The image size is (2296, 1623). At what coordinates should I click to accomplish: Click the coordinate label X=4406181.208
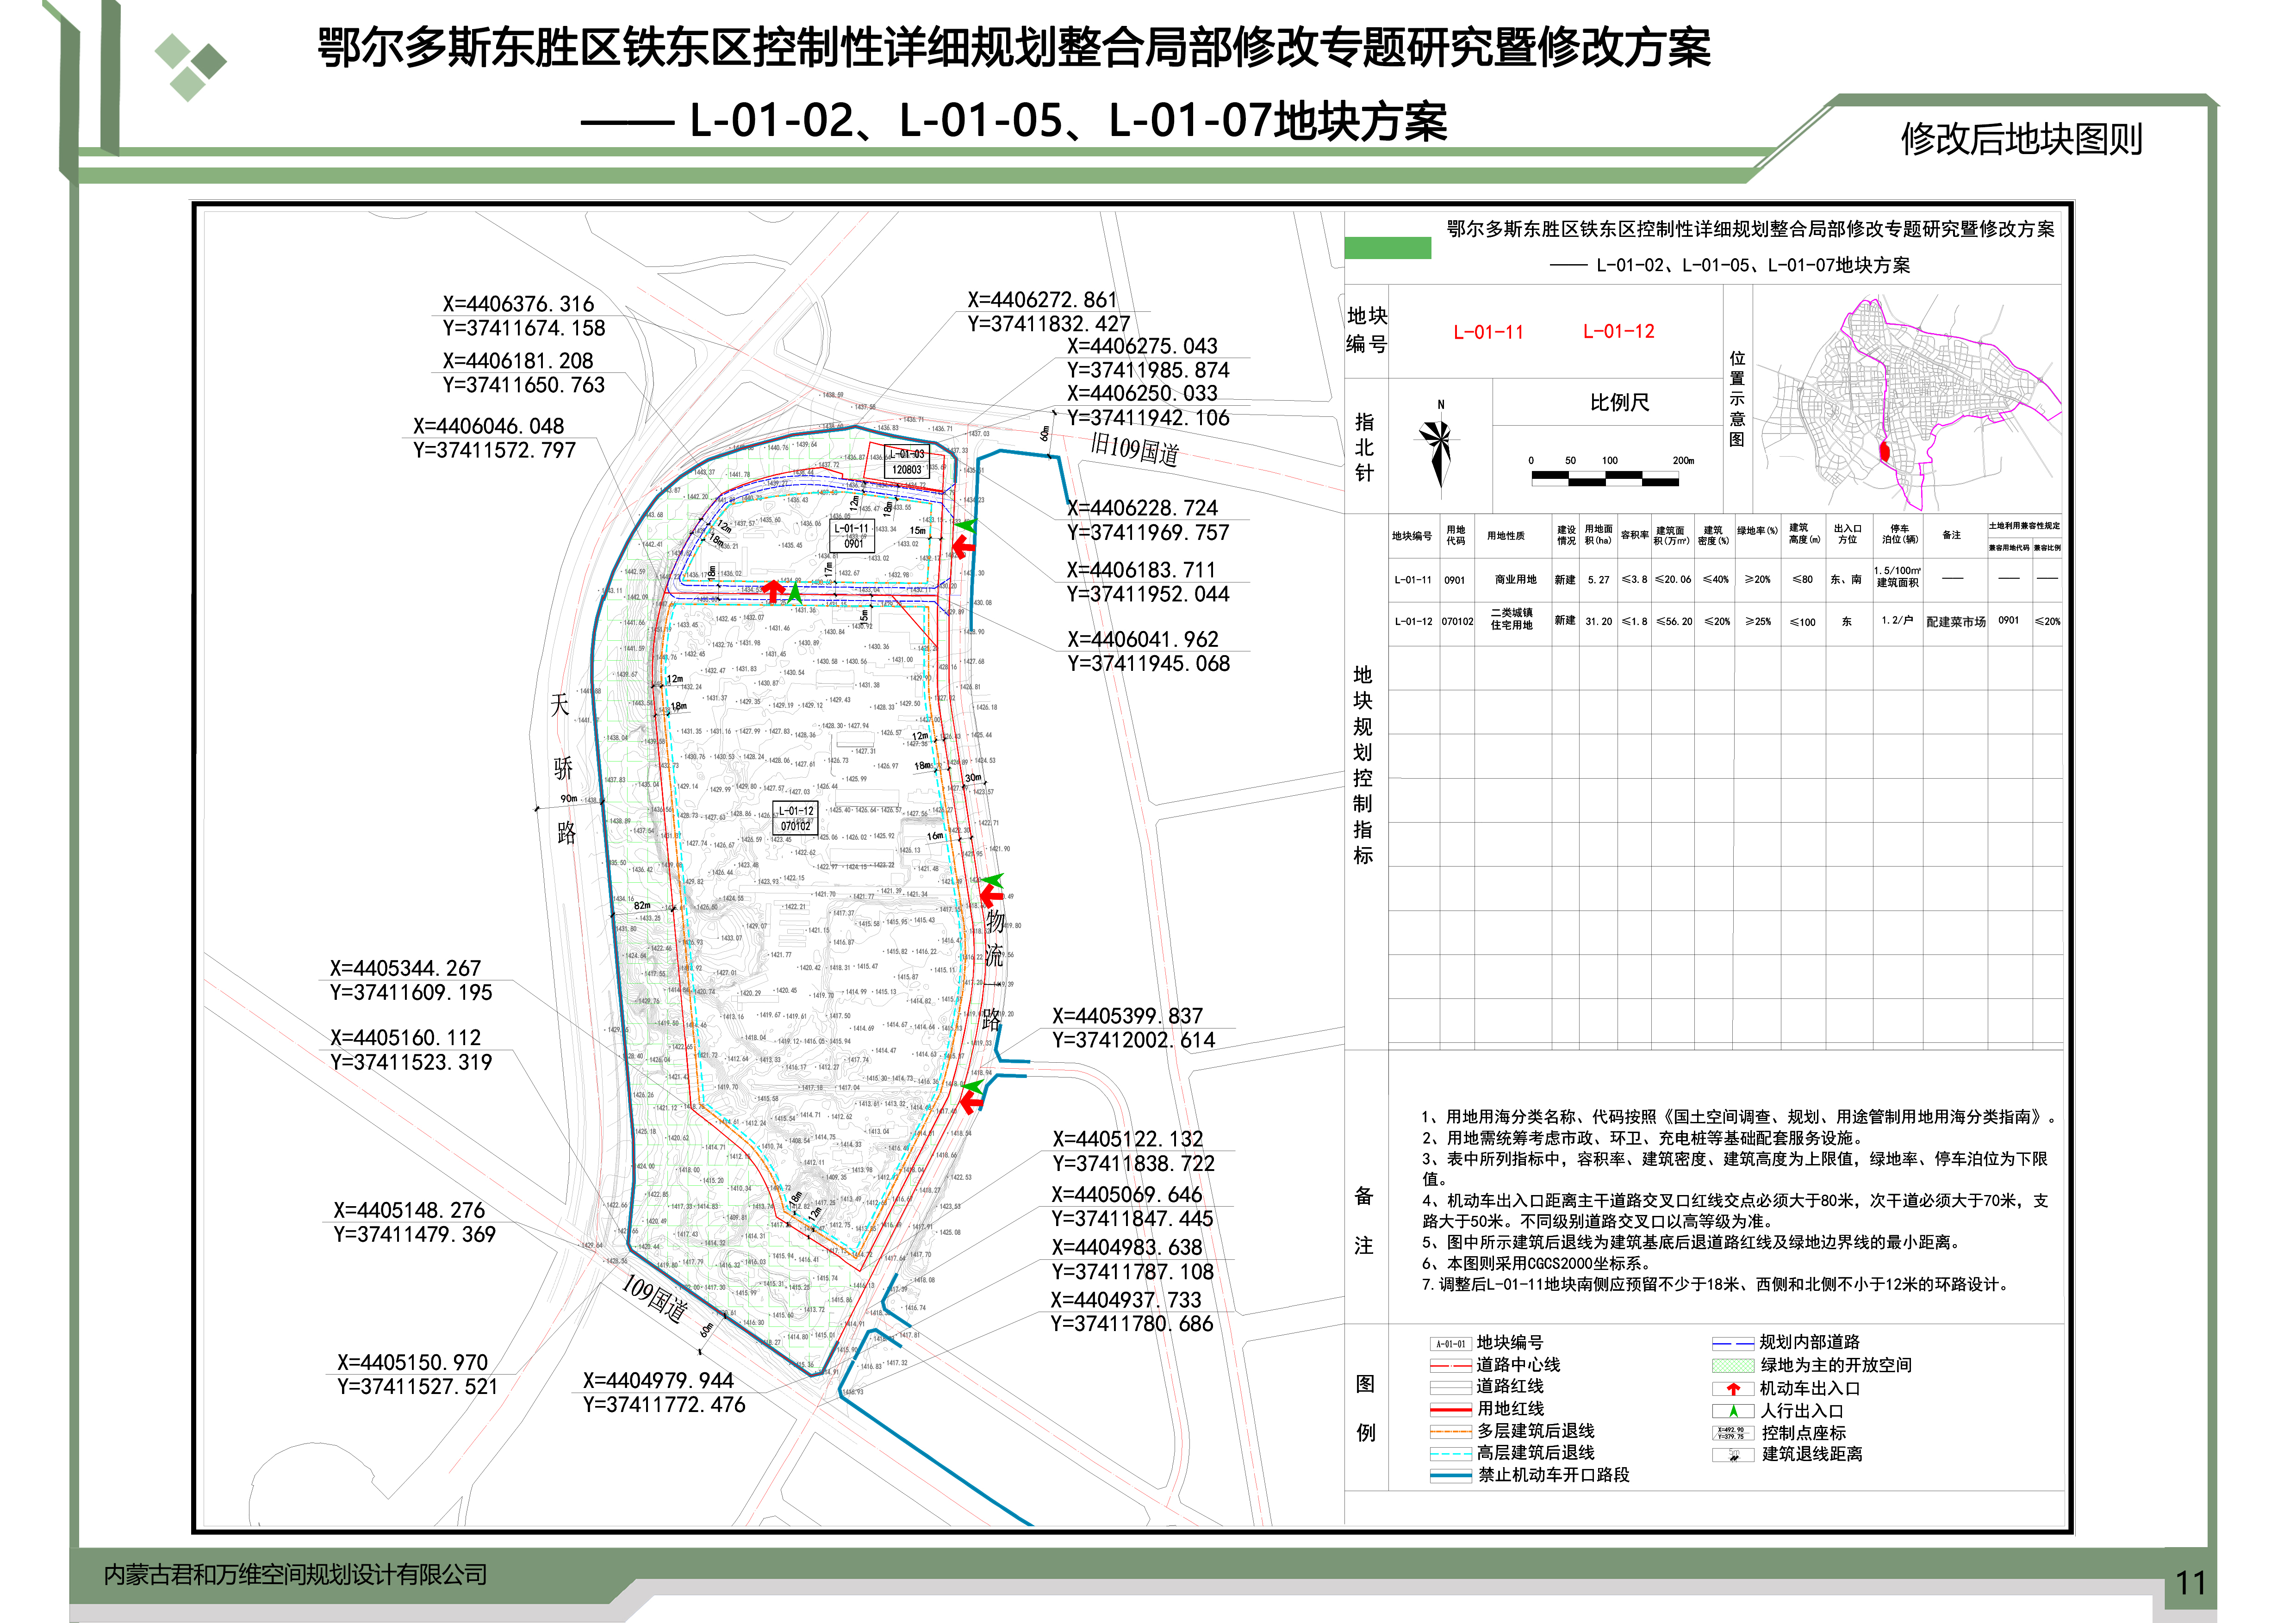pyautogui.click(x=518, y=361)
